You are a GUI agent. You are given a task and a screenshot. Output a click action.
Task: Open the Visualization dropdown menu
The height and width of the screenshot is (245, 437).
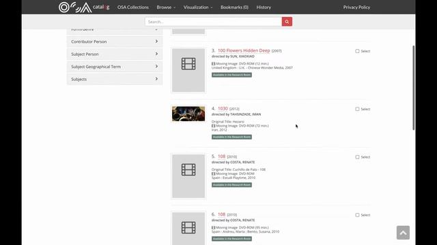pos(198,7)
